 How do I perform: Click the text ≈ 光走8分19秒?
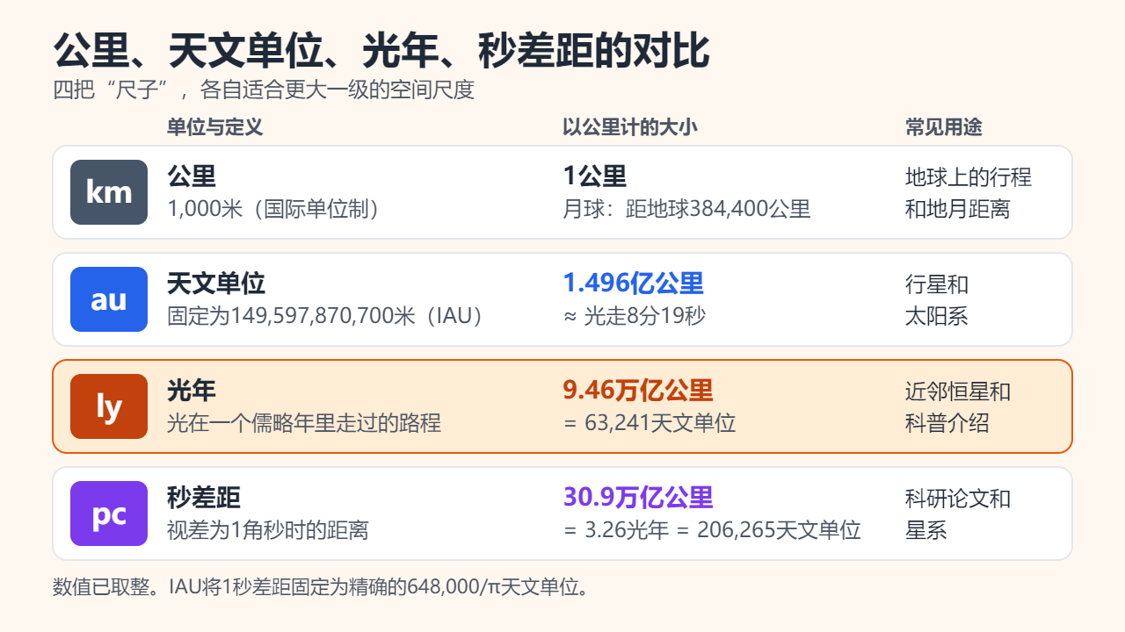click(634, 316)
